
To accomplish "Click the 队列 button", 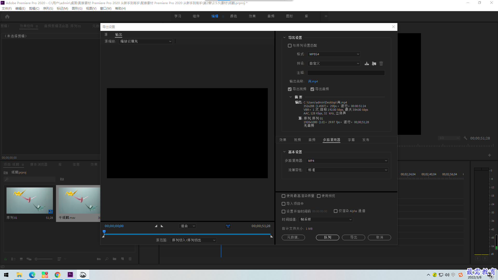I will pyautogui.click(x=328, y=237).
